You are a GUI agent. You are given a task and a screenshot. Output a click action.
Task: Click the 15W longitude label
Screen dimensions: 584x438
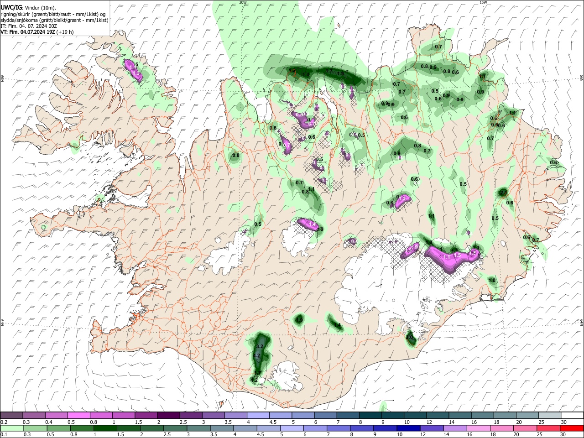483,2
